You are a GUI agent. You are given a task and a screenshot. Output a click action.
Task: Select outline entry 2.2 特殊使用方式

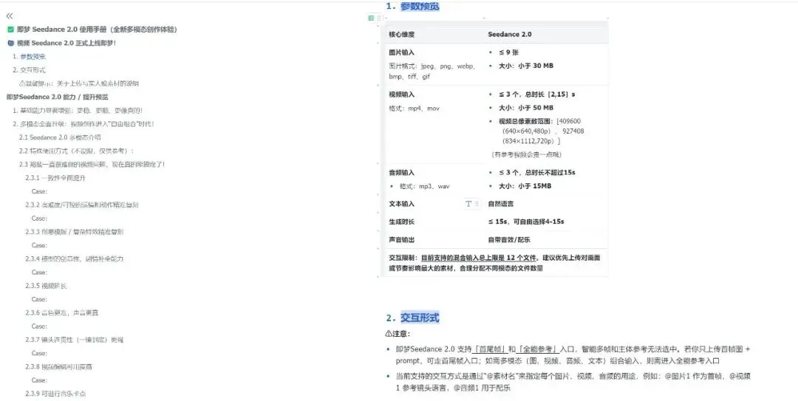click(77, 151)
